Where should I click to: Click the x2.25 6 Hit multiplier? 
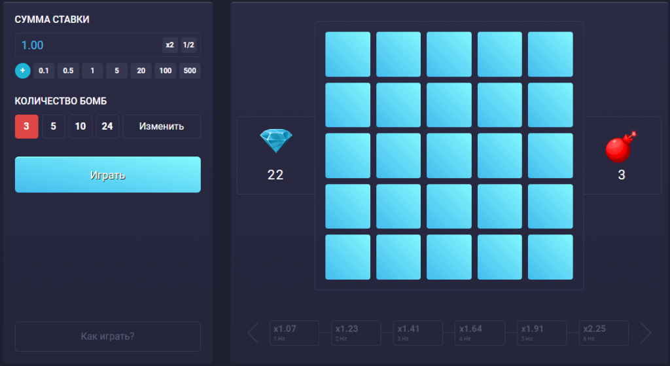(x=604, y=333)
